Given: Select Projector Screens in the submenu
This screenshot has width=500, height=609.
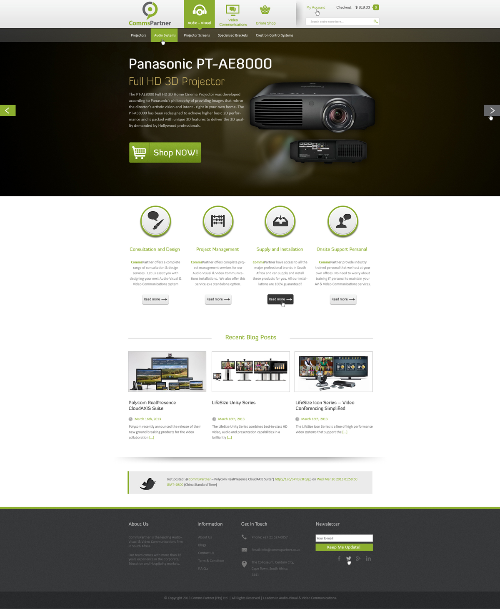Looking at the screenshot, I should [197, 35].
